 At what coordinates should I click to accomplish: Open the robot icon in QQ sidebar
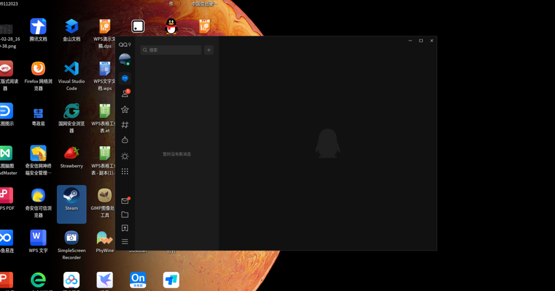pos(125,140)
